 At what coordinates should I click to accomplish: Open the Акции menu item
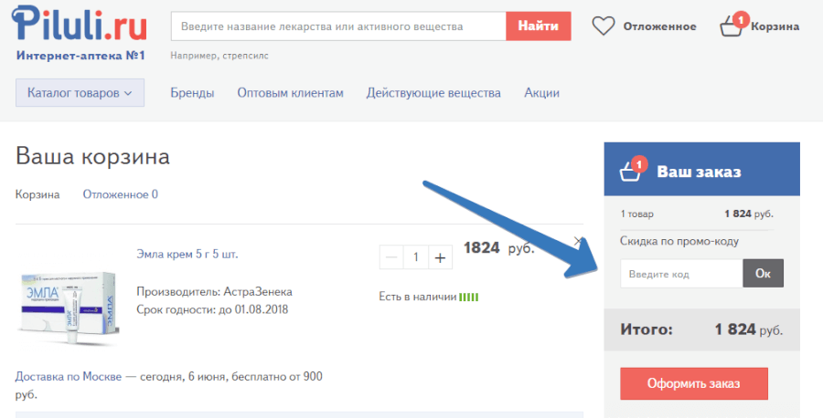[541, 93]
